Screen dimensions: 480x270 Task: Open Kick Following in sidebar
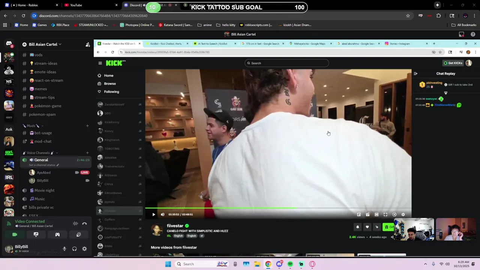point(111,91)
